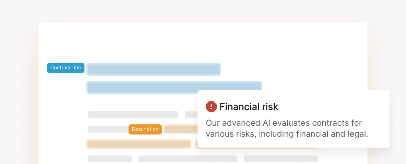Viewport: 406px width, 164px height.
Task: Click long gray bar under the blue highlights
Action: click(x=133, y=114)
